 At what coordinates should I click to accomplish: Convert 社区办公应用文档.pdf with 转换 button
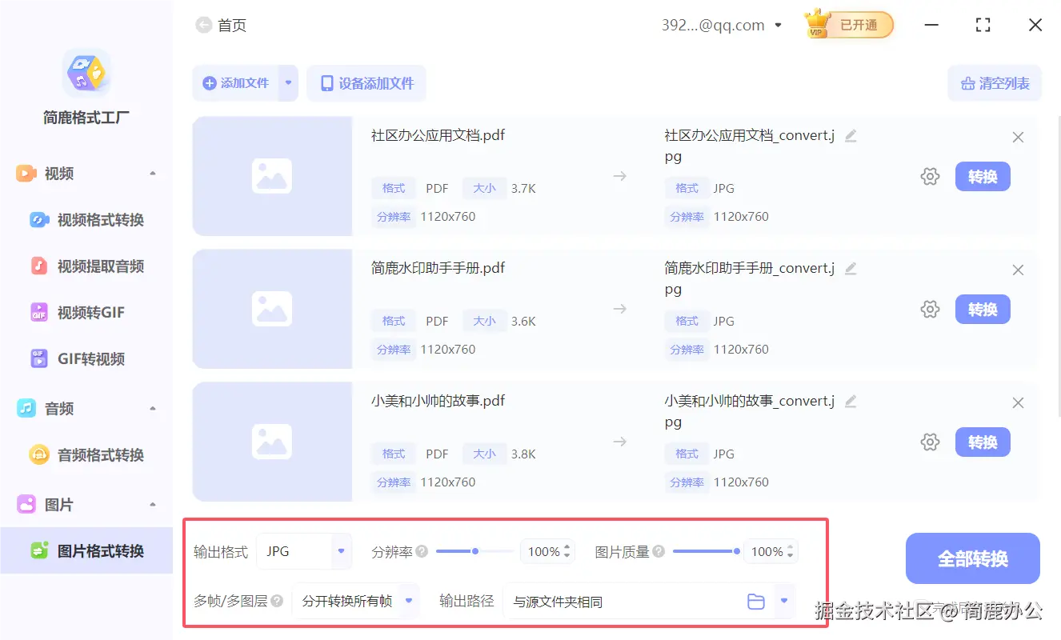click(983, 177)
